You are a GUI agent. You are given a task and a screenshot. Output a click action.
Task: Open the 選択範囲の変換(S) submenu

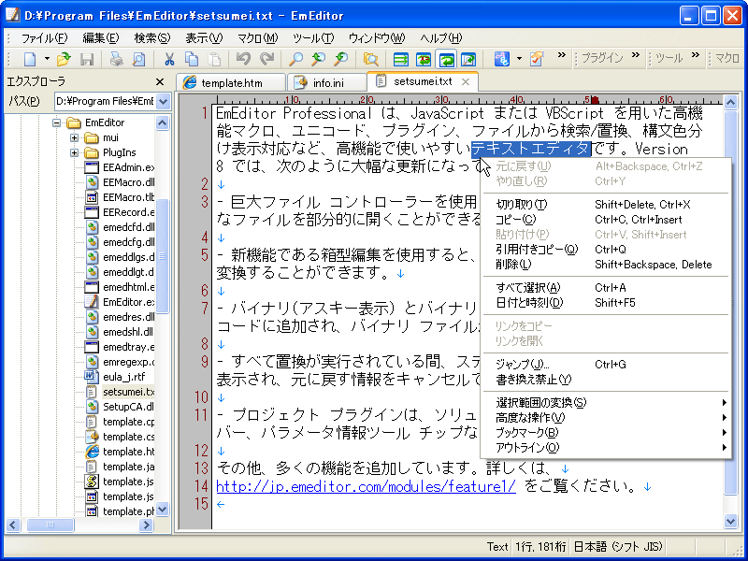607,403
